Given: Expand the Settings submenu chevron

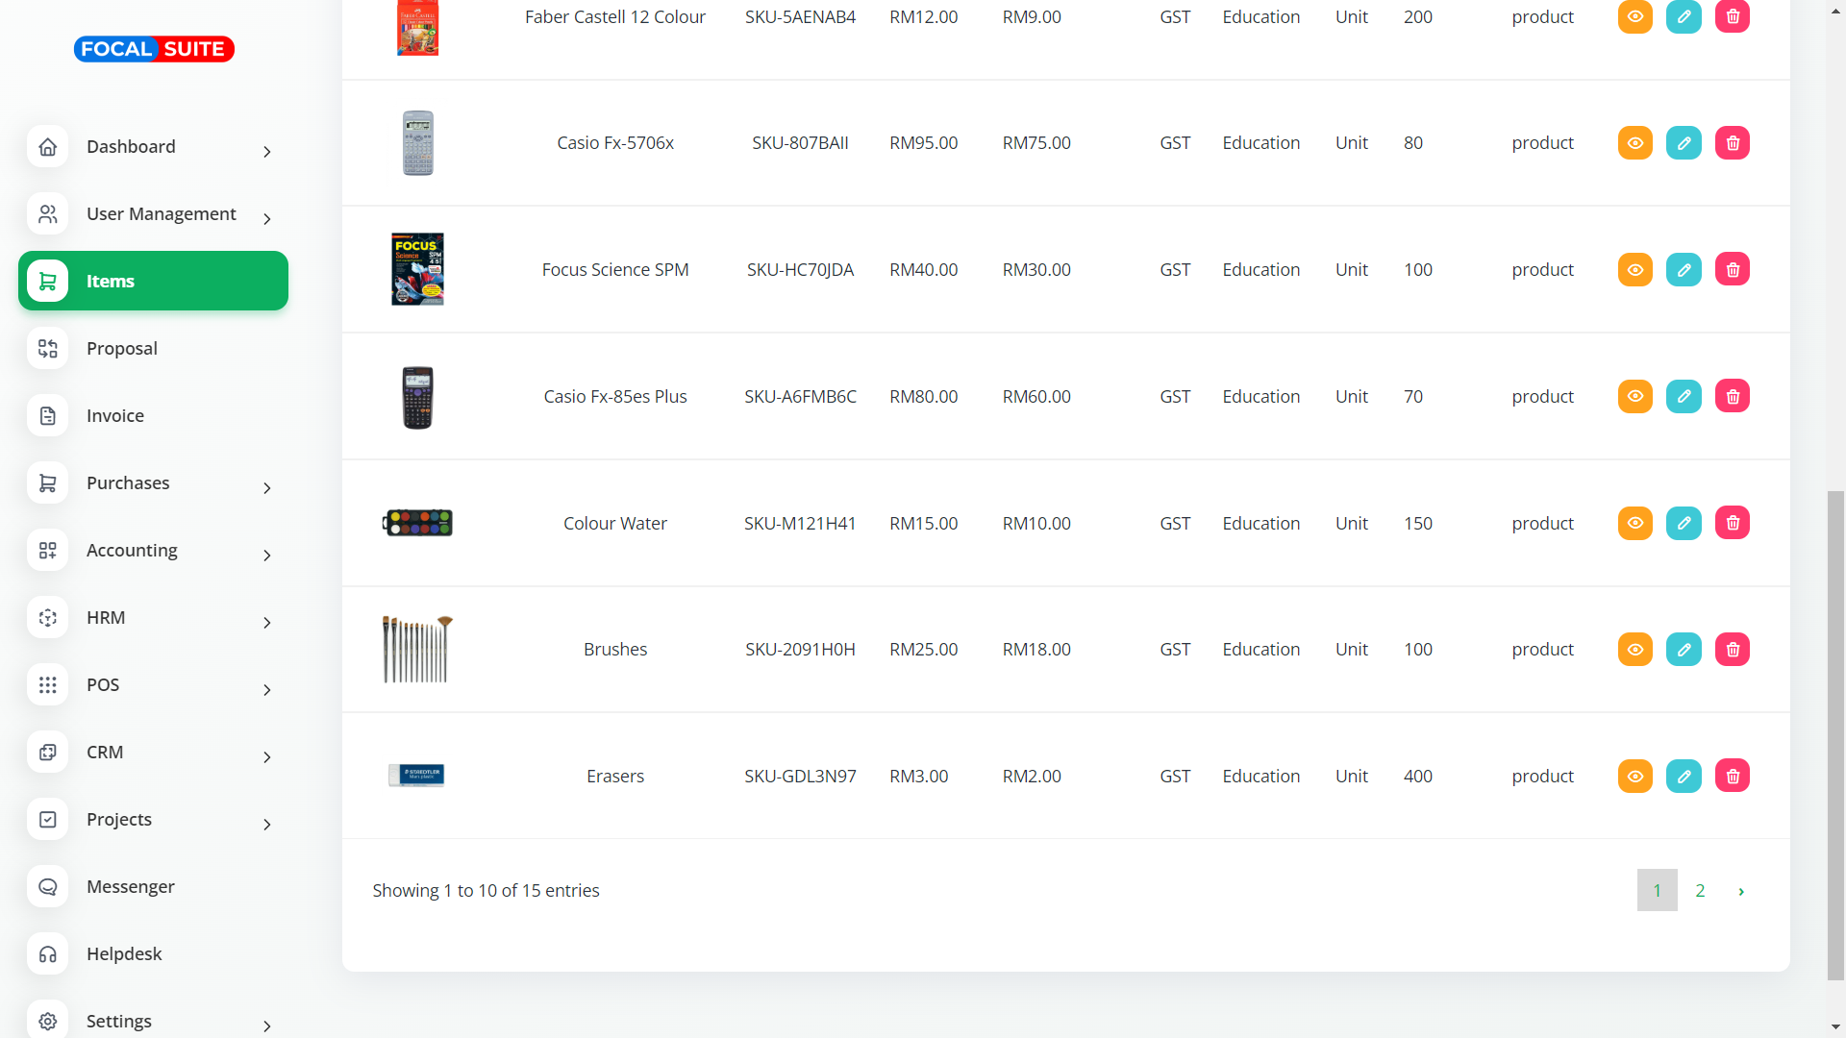Looking at the screenshot, I should [x=267, y=1026].
